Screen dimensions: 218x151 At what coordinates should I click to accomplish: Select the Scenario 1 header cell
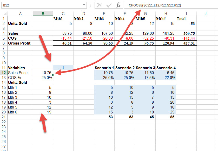click(x=104, y=68)
